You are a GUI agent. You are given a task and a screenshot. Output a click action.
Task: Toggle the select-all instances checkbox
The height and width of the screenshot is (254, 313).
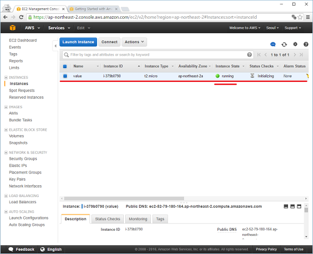[x=65, y=66]
